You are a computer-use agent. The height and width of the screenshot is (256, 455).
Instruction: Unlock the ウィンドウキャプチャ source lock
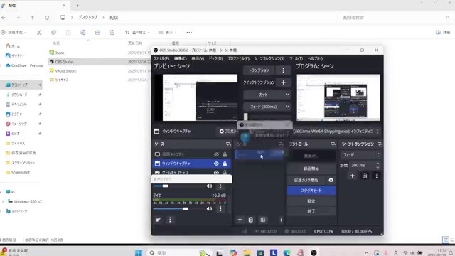tap(225, 164)
